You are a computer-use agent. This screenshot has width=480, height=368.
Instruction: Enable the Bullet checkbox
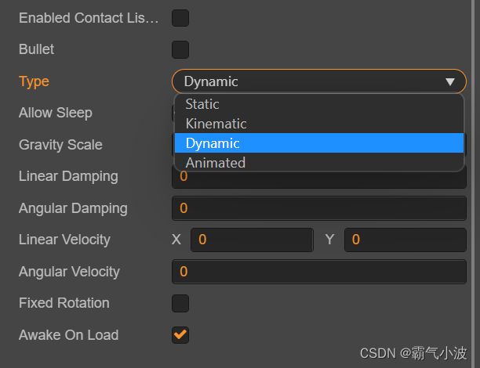pos(180,49)
